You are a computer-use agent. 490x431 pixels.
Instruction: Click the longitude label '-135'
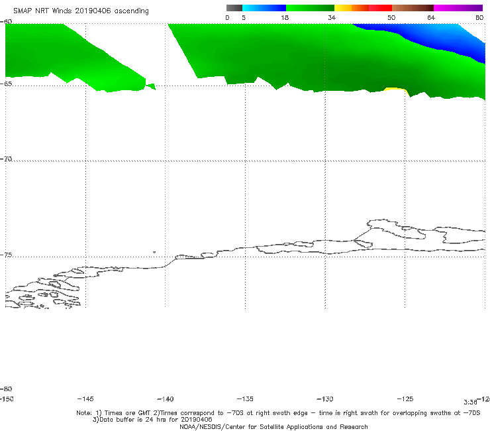[x=245, y=399]
